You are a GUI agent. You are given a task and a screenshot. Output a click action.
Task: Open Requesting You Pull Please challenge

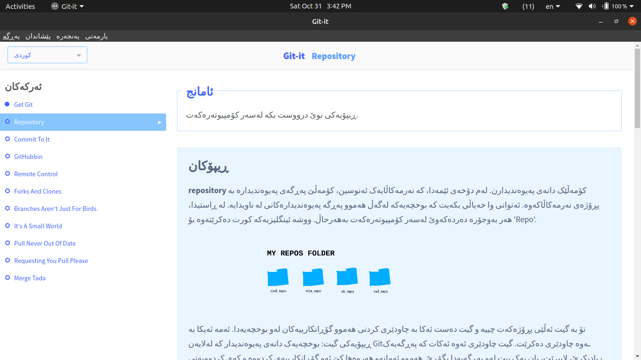click(51, 261)
